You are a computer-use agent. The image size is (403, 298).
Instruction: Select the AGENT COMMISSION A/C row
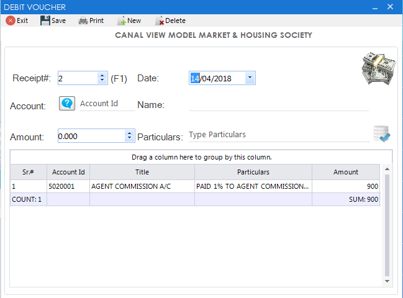pyautogui.click(x=142, y=186)
